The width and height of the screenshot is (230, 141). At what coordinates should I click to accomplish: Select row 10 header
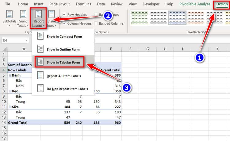tap(4, 102)
